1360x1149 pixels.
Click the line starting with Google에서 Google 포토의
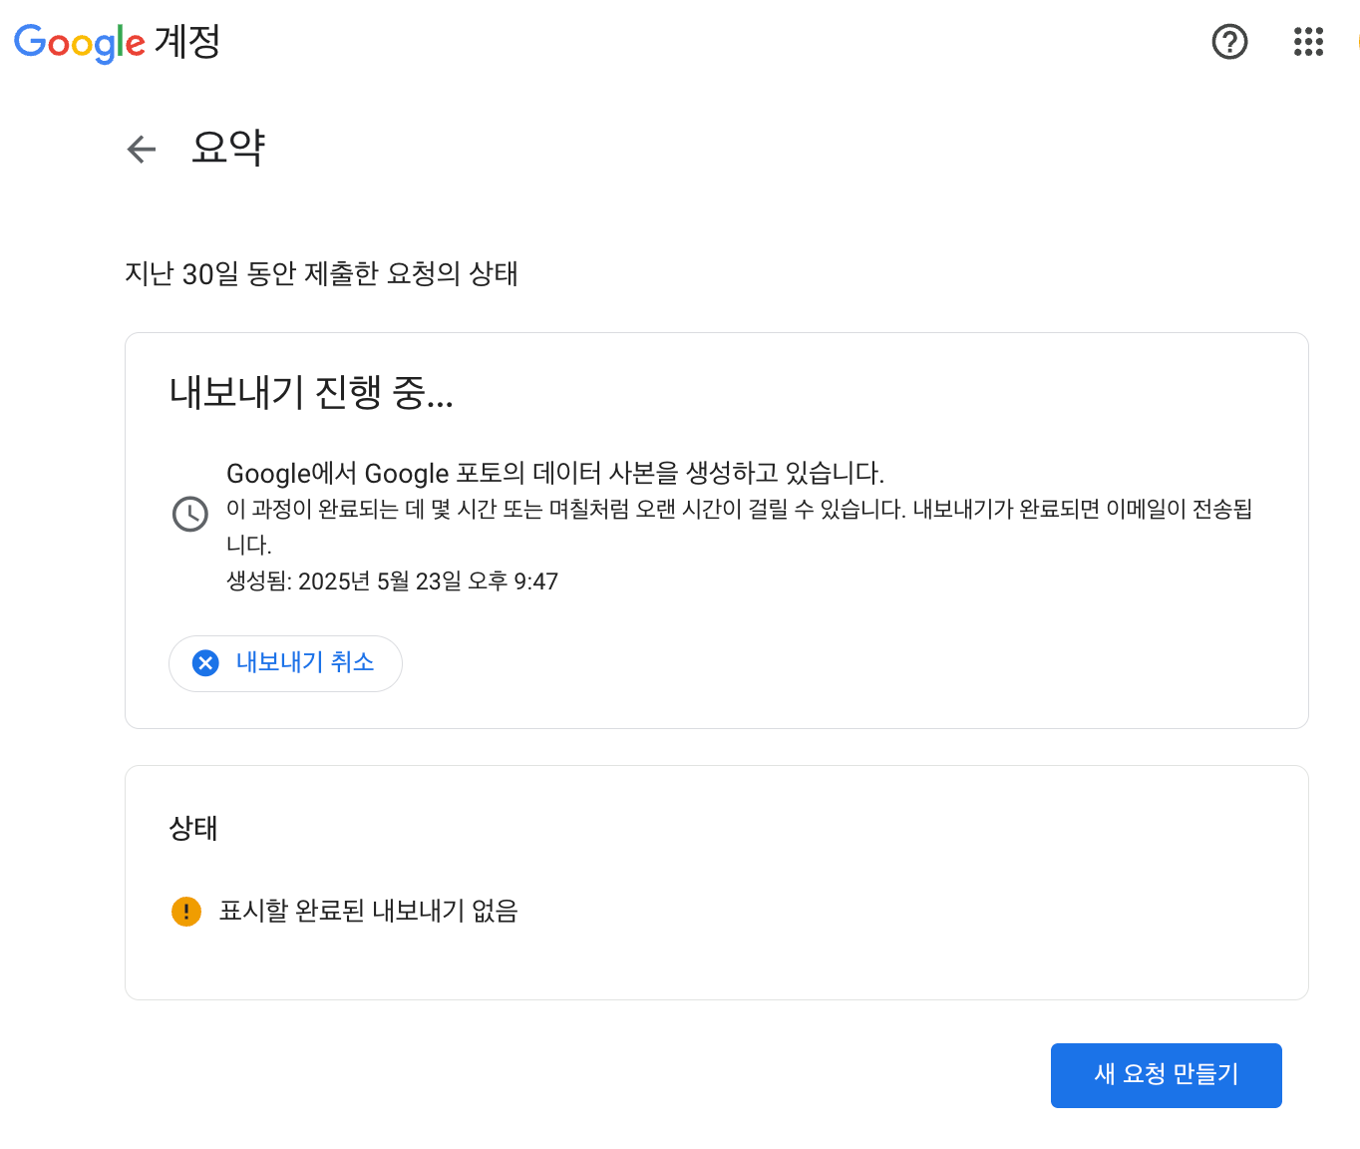pyautogui.click(x=555, y=473)
